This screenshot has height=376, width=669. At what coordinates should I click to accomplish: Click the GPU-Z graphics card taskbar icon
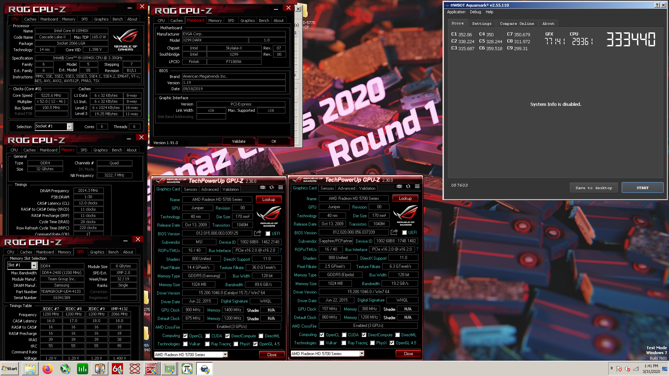170,369
